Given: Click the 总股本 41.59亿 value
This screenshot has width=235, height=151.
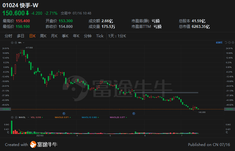Looking at the screenshot, I should point(198,21).
